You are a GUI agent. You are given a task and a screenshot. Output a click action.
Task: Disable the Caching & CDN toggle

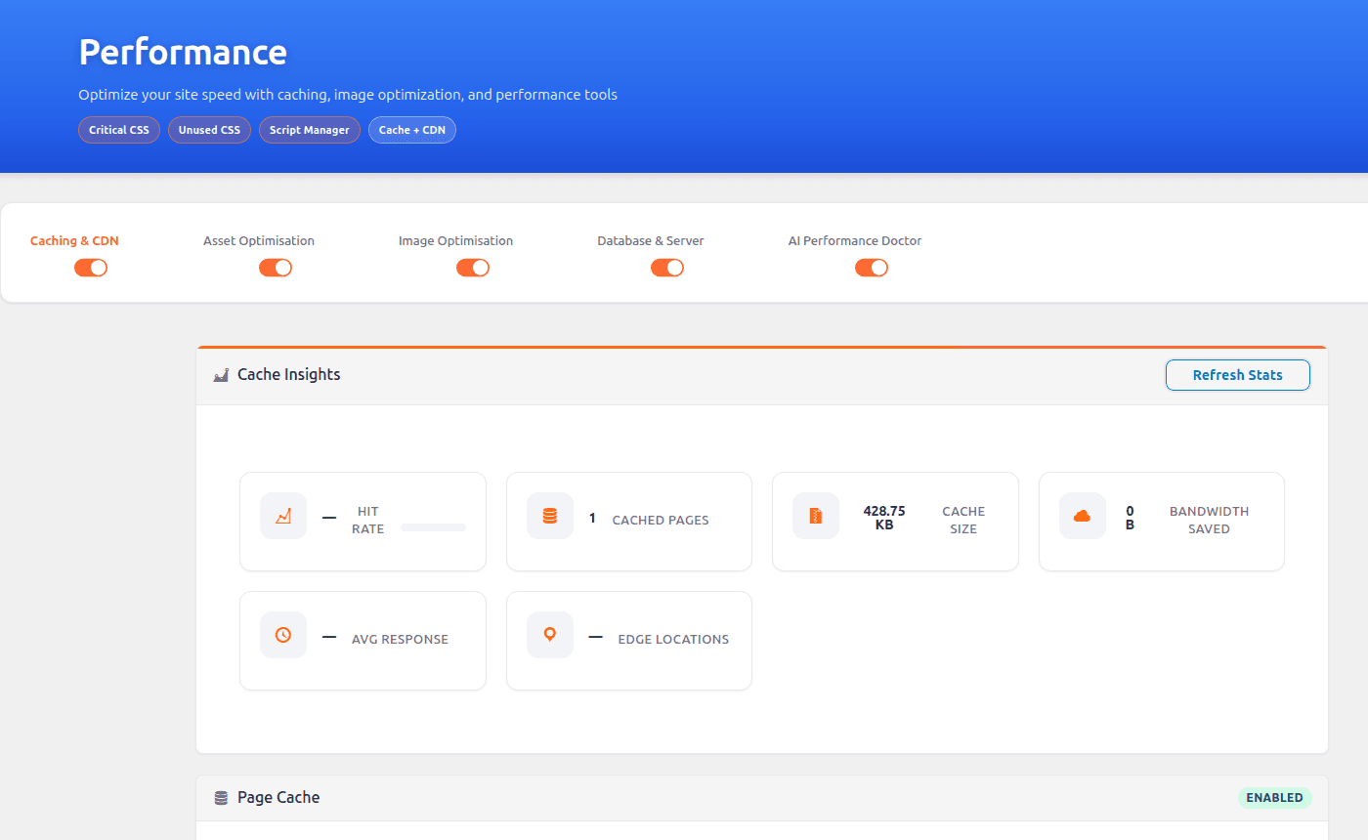click(x=91, y=267)
